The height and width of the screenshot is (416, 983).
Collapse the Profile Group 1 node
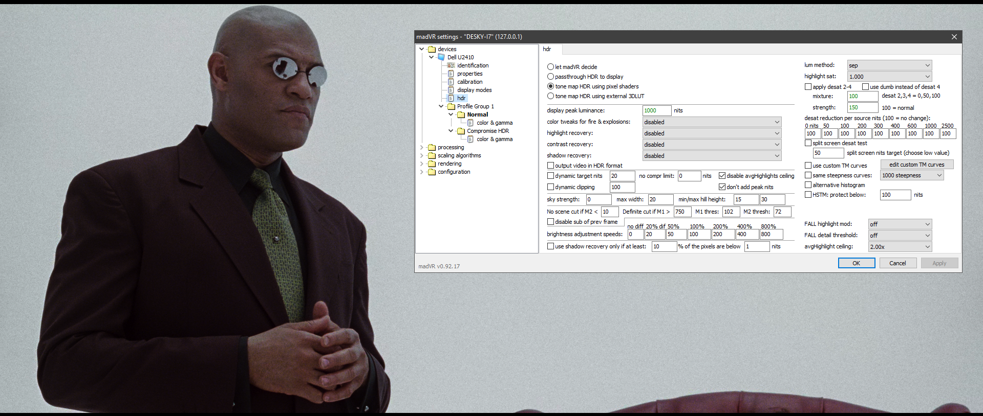[441, 106]
